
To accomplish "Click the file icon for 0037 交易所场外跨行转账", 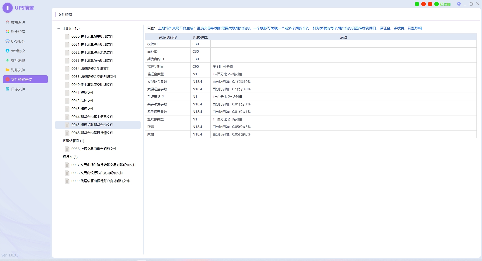I will (x=67, y=165).
